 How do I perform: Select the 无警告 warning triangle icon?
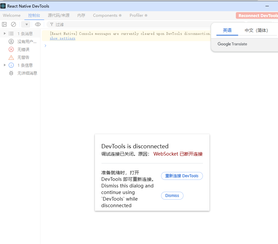11,57
